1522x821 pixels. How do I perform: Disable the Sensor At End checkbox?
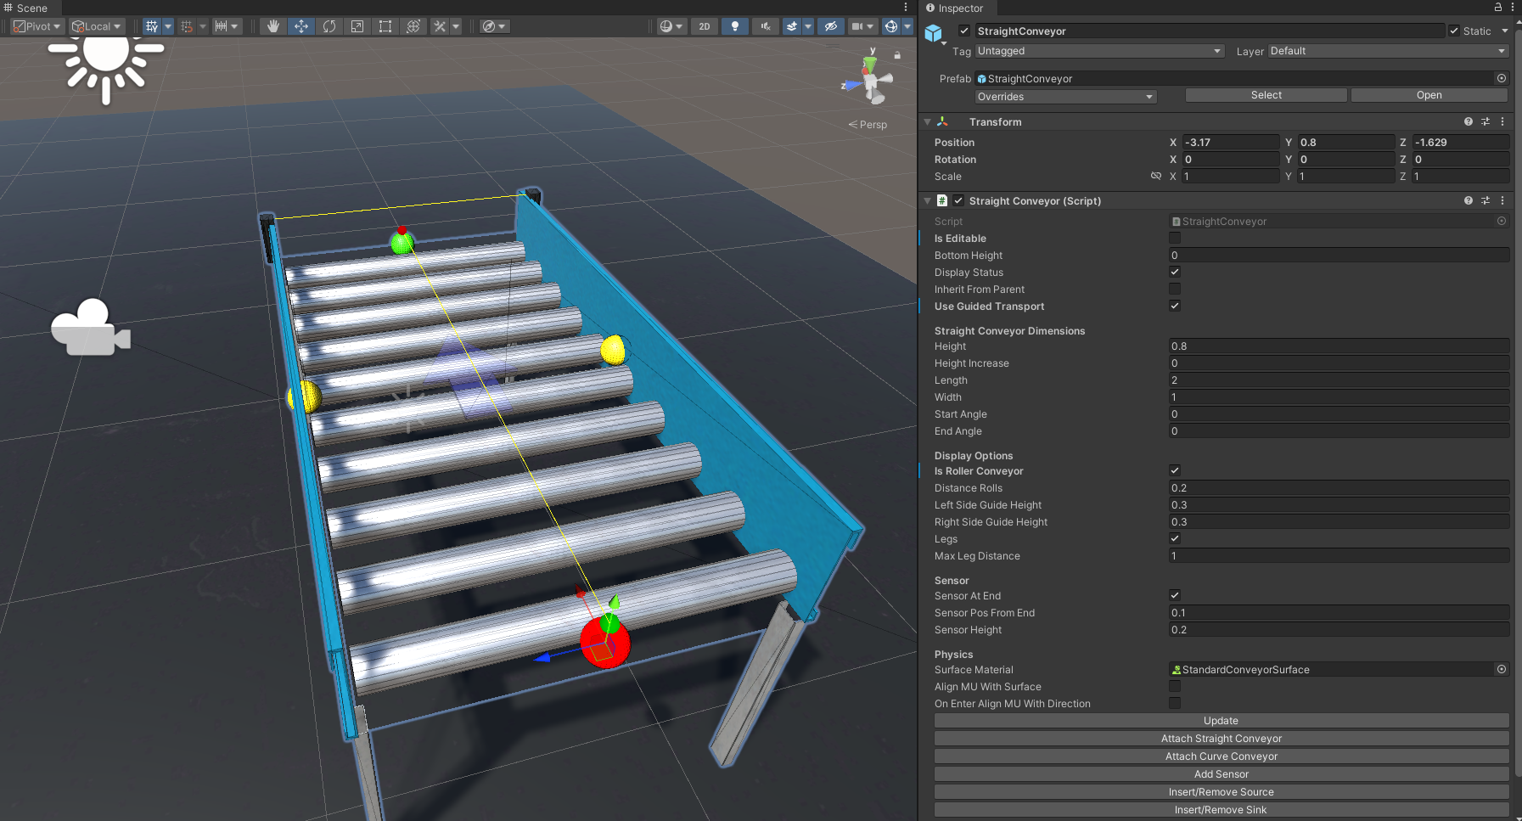click(1175, 596)
